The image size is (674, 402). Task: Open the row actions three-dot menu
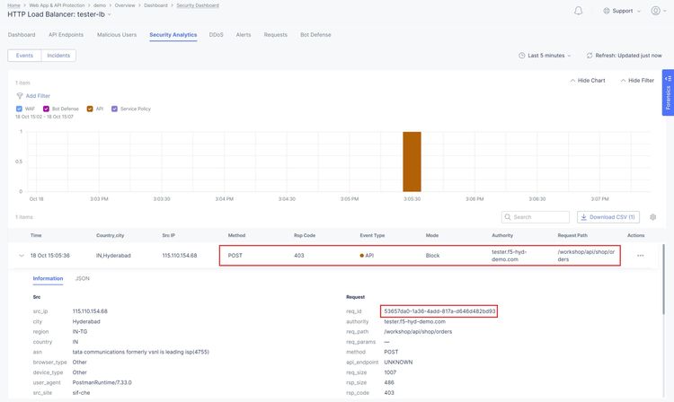pos(641,256)
